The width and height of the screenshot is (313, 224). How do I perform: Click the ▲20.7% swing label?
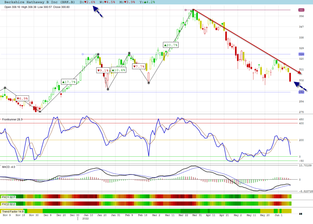[171, 45]
